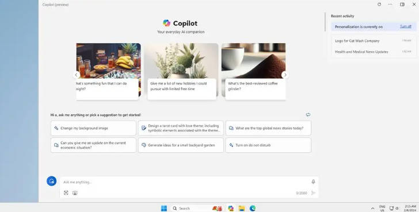Open Logo for Cat Wash Company activity
Image resolution: width=419 pixels, height=212 pixels.
tap(374, 41)
